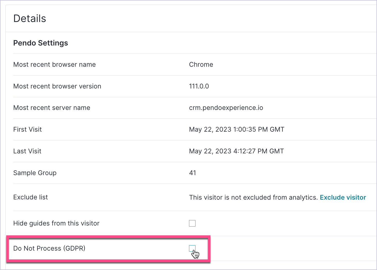
Task: Click the Sample Group label
Action: pyautogui.click(x=35, y=173)
